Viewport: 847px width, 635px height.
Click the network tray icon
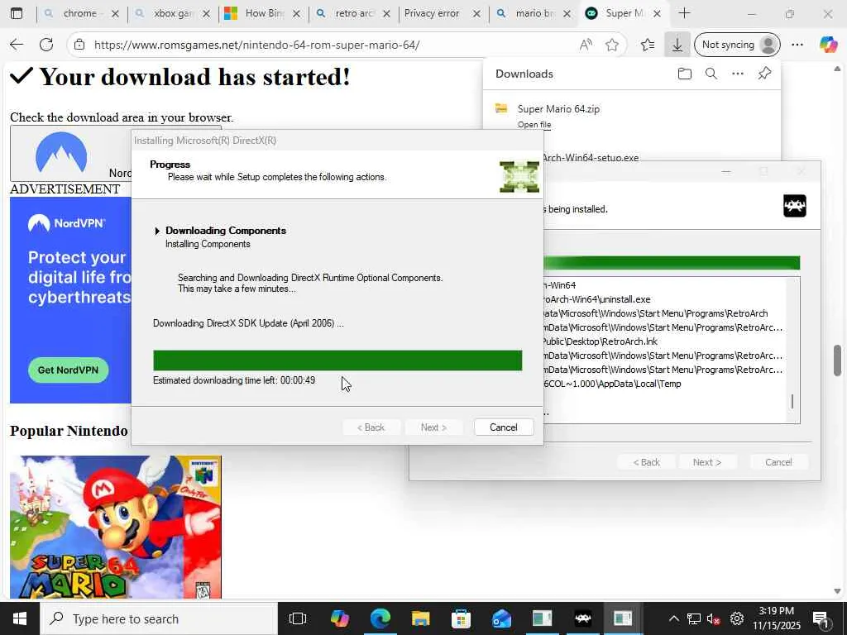[694, 619]
